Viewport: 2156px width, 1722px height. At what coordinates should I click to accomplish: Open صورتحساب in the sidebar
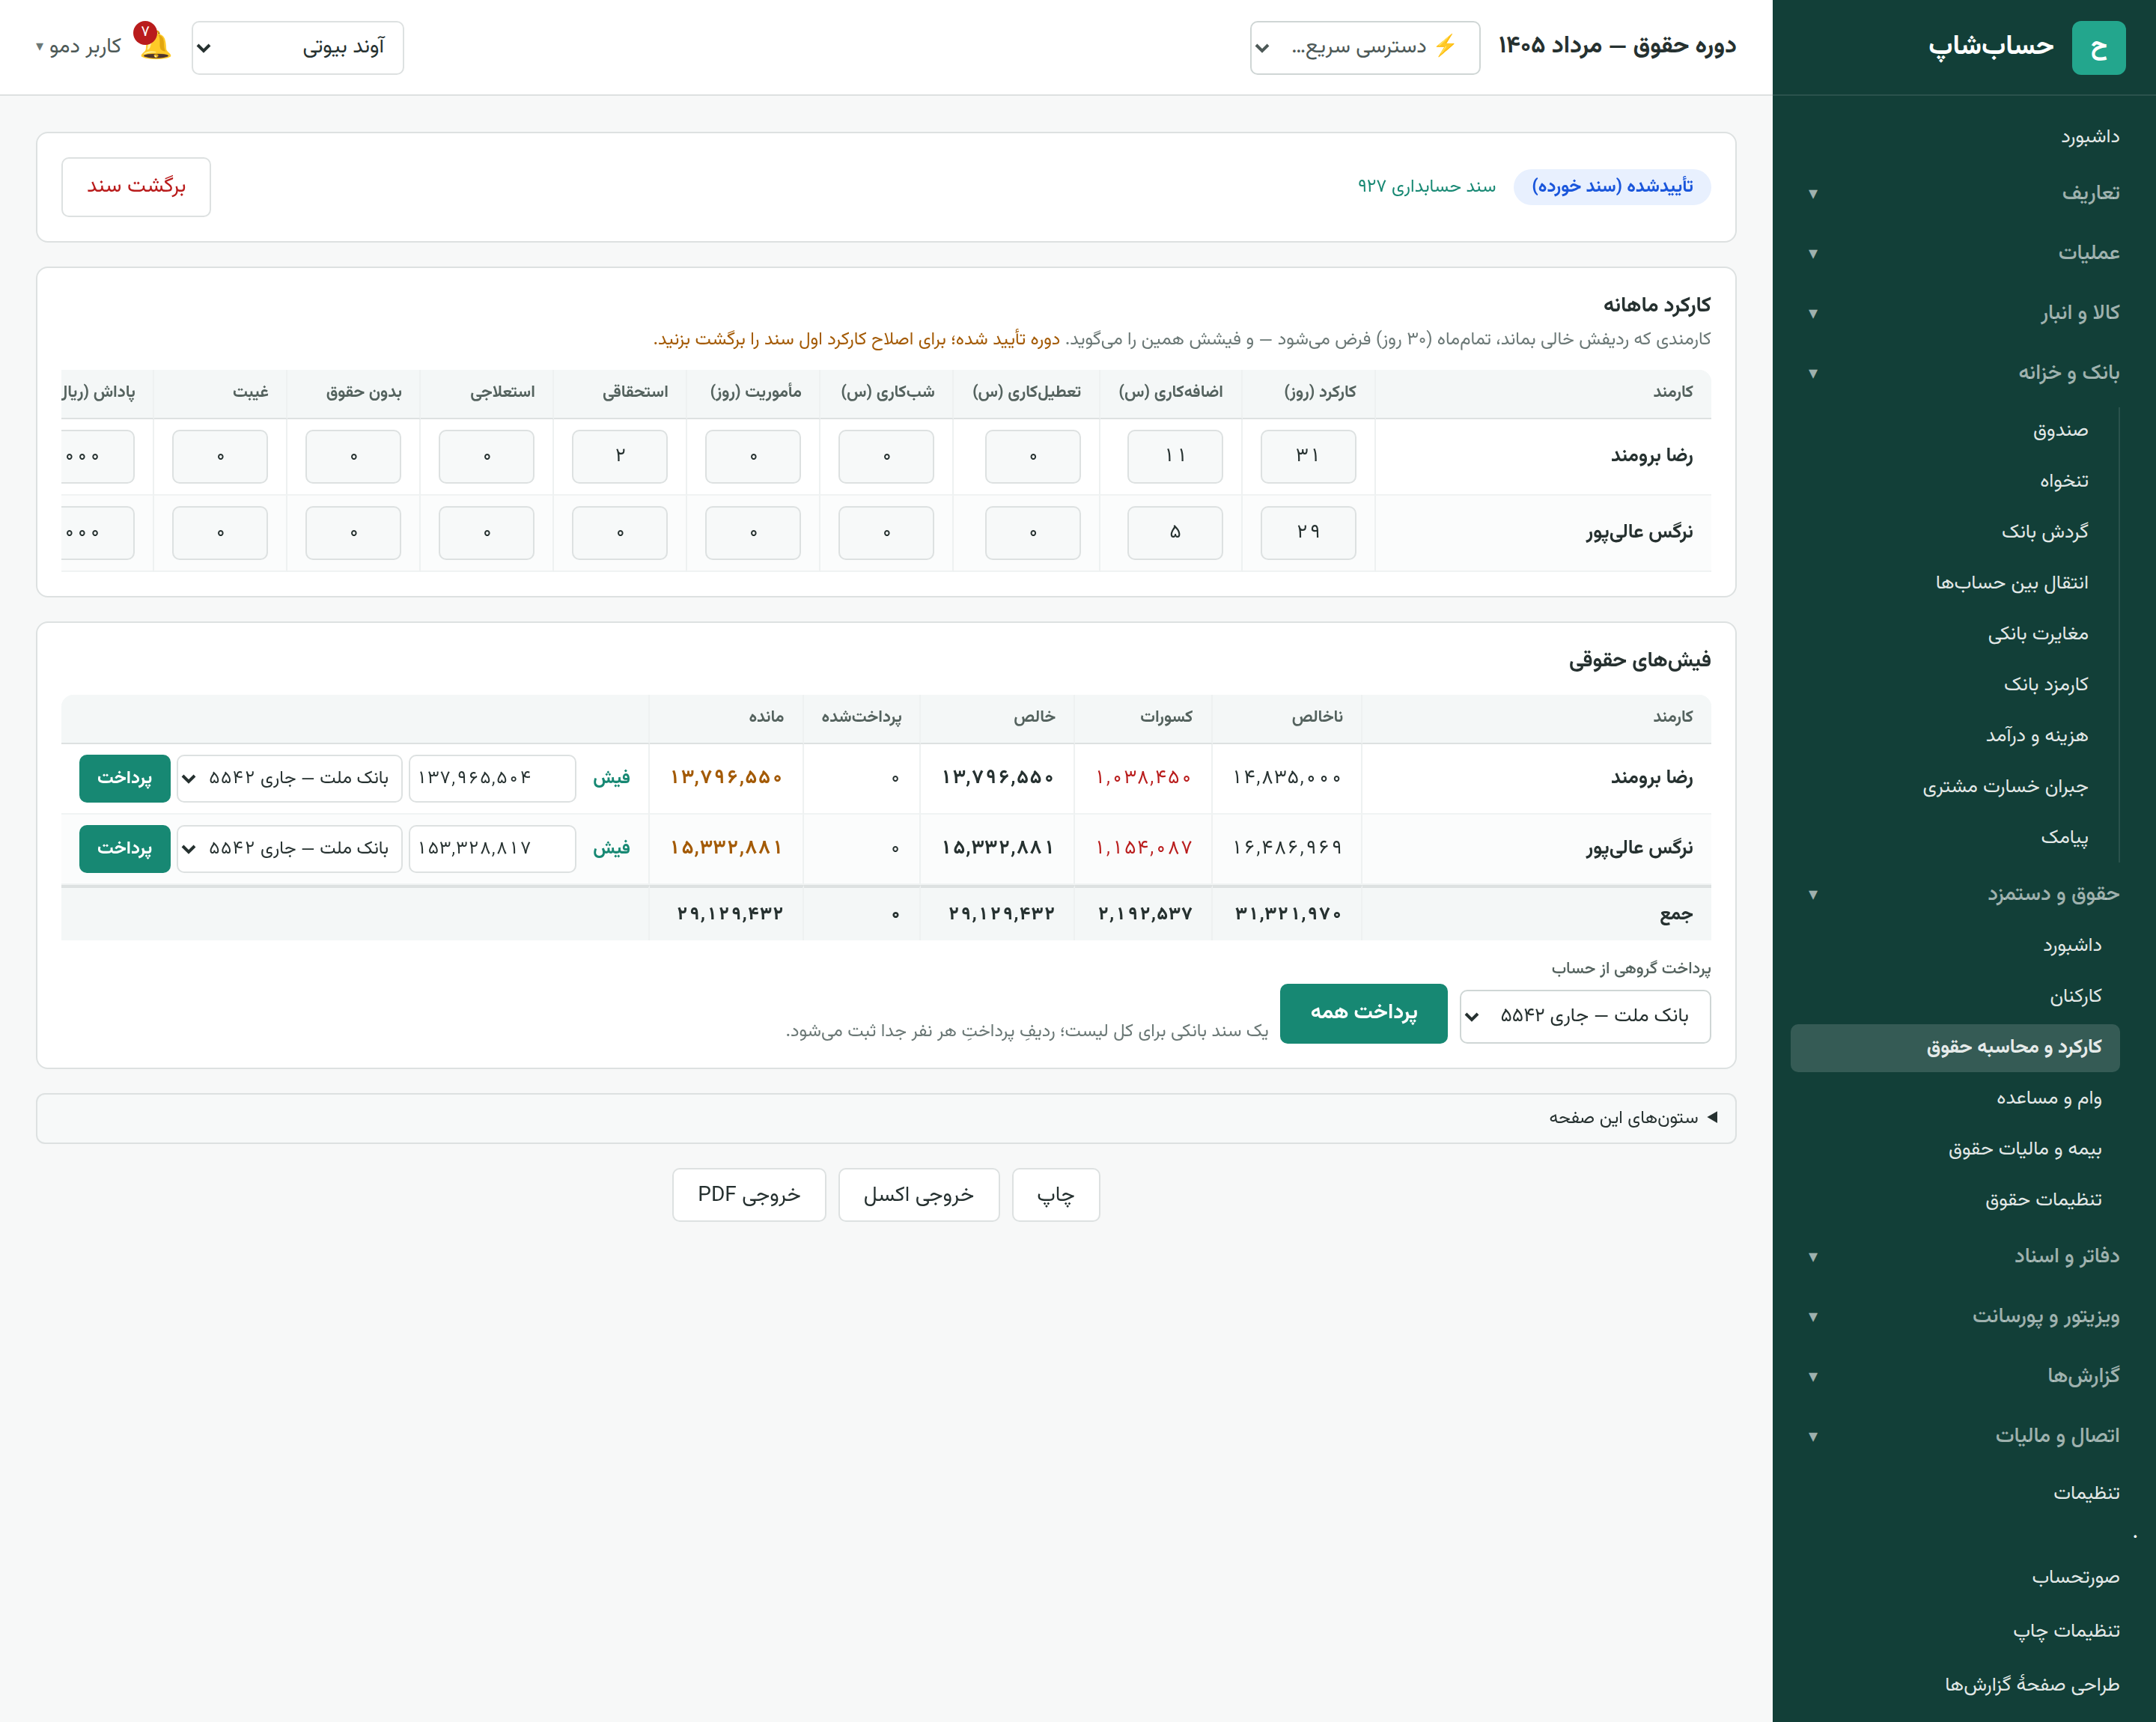2074,1577
